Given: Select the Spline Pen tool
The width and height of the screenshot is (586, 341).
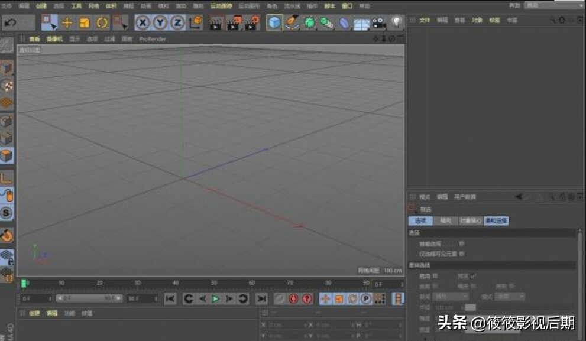Looking at the screenshot, I should [292, 23].
